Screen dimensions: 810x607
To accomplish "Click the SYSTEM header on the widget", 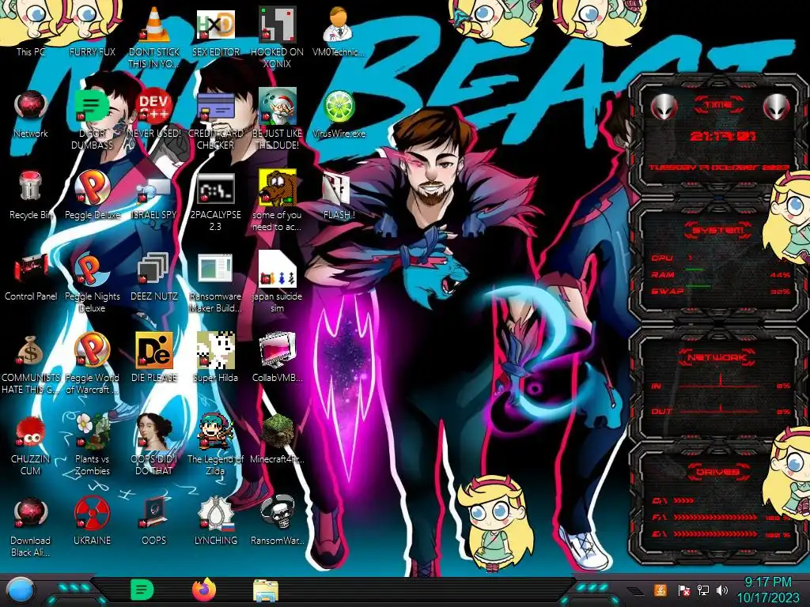I will (718, 230).
